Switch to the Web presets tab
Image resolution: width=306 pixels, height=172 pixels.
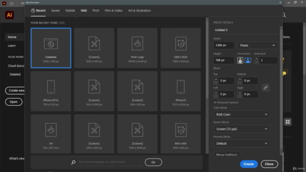84,11
